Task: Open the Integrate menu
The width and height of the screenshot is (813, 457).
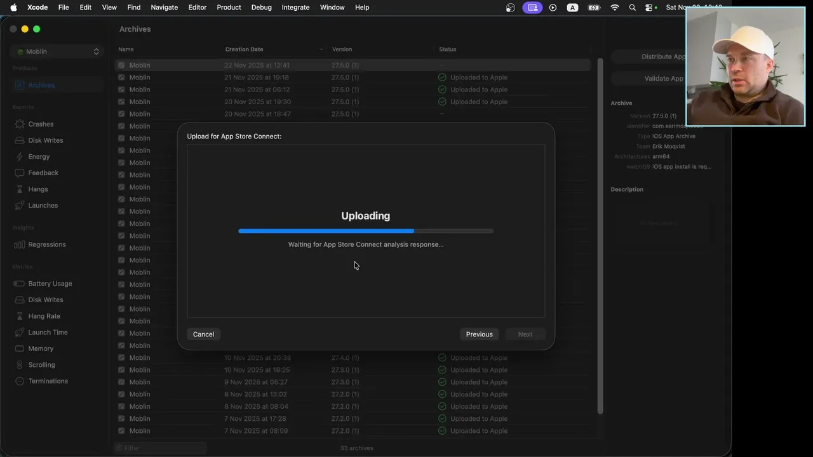Action: (295, 8)
